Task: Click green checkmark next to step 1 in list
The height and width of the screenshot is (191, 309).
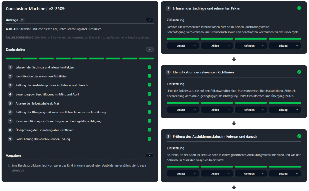Action: (149, 67)
